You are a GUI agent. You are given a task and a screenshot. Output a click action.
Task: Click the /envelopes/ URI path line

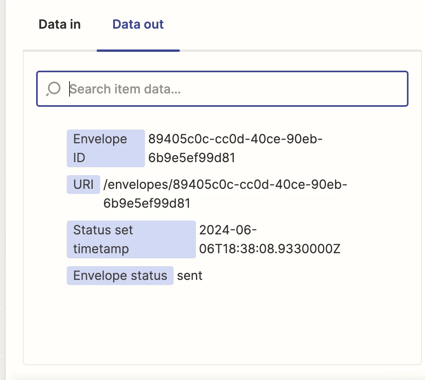[x=225, y=185]
